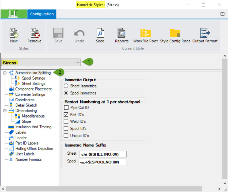Open the Output Format settings
The image size is (228, 192).
[x=205, y=35]
